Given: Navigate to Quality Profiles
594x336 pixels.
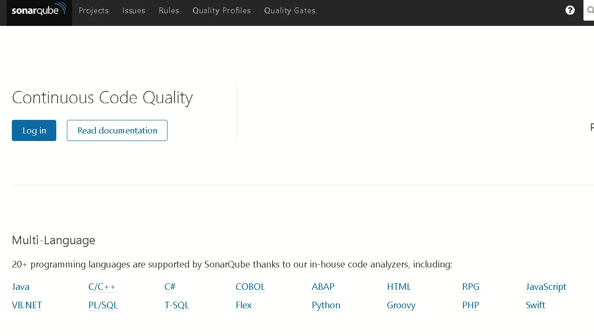Looking at the screenshot, I should click(222, 11).
